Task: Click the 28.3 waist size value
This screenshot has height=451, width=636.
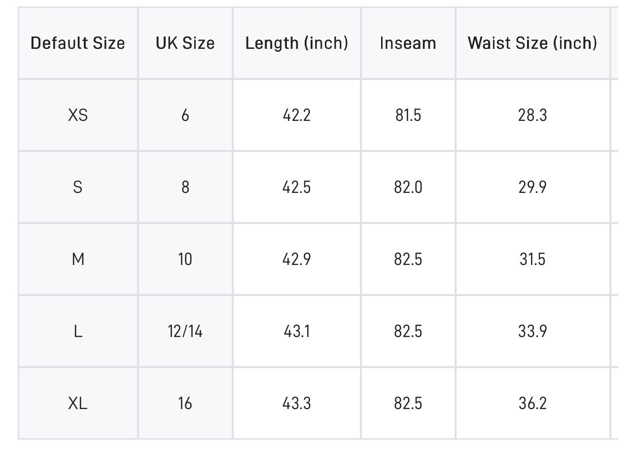Action: 532,115
